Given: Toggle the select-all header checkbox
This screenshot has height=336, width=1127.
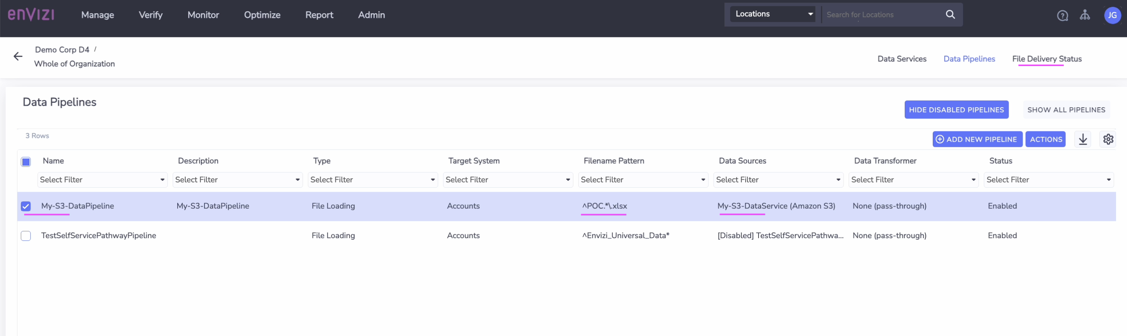Looking at the screenshot, I should click(x=26, y=162).
